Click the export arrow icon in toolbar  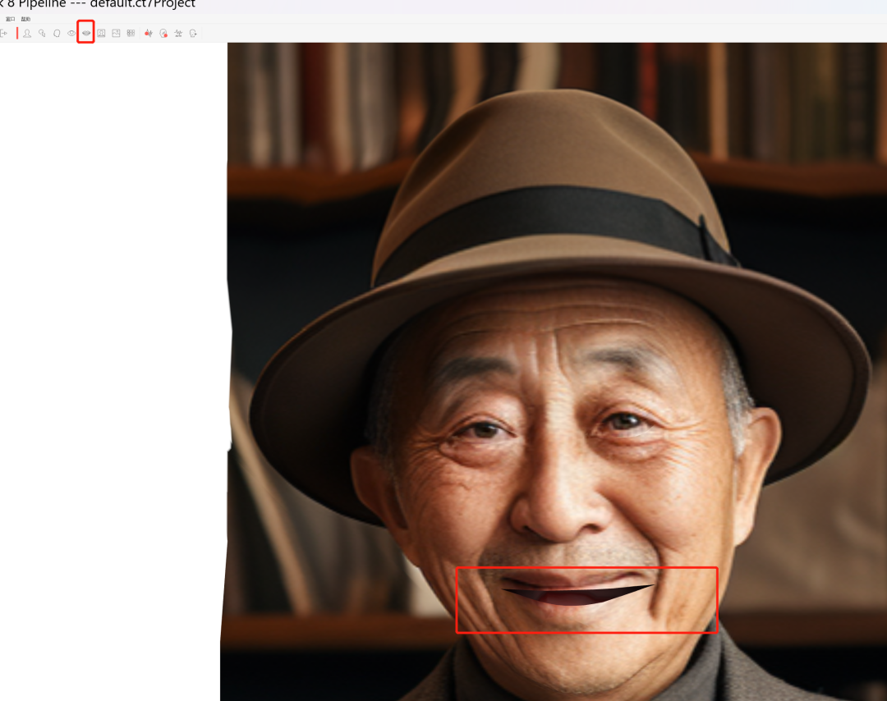4,34
